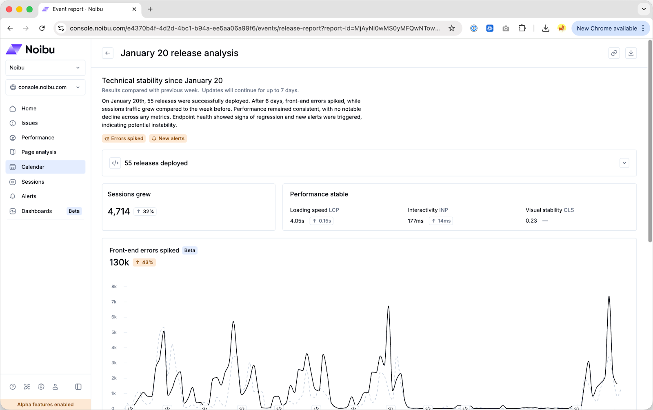Viewport: 653px width, 410px height.
Task: Bookmark this page with the star icon
Action: [451, 28]
